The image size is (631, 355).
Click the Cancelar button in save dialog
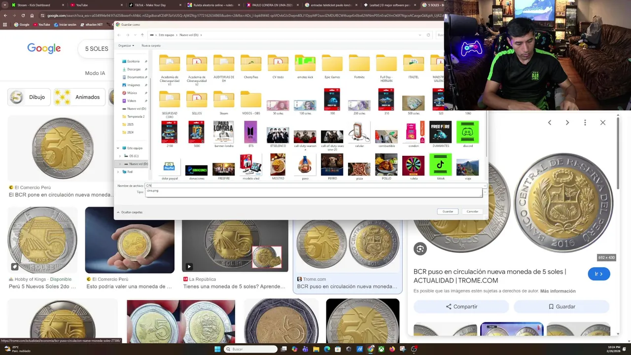(x=472, y=212)
